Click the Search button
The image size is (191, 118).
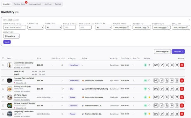[x=7, y=42]
